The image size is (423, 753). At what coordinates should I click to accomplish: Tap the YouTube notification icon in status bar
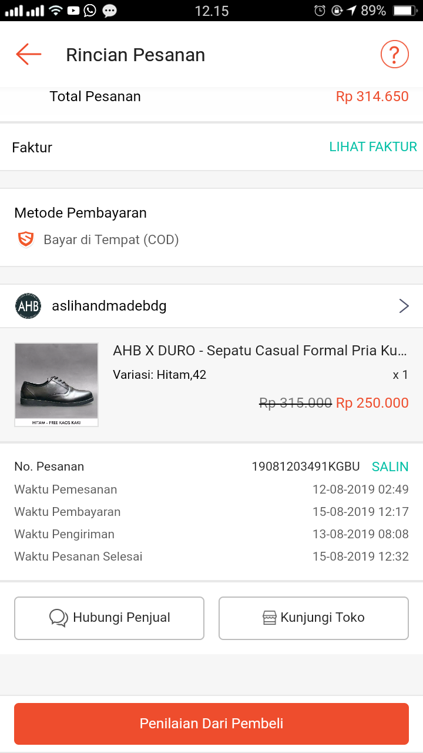tap(73, 11)
